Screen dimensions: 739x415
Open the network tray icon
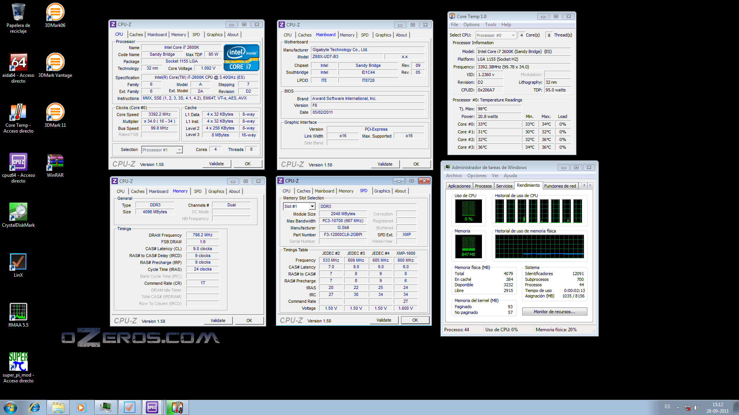(x=687, y=408)
